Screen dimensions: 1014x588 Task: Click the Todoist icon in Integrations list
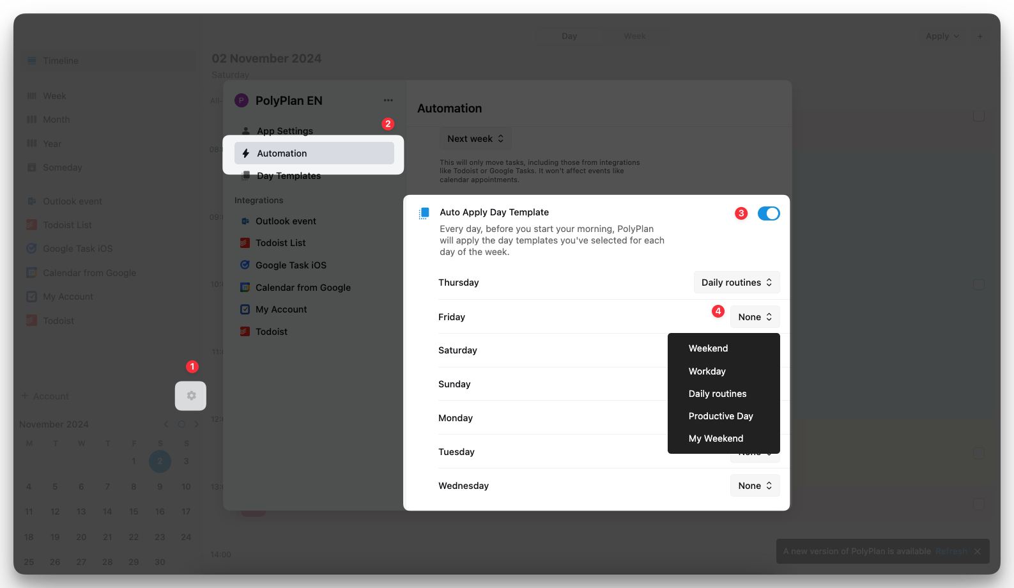click(245, 331)
